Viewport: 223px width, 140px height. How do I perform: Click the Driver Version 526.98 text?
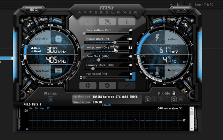97,102
